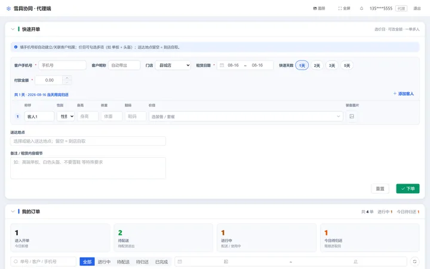Image resolution: width=430 pixels, height=269 pixels.
Task: Click the 135****5555 account number
Action: (381, 8)
